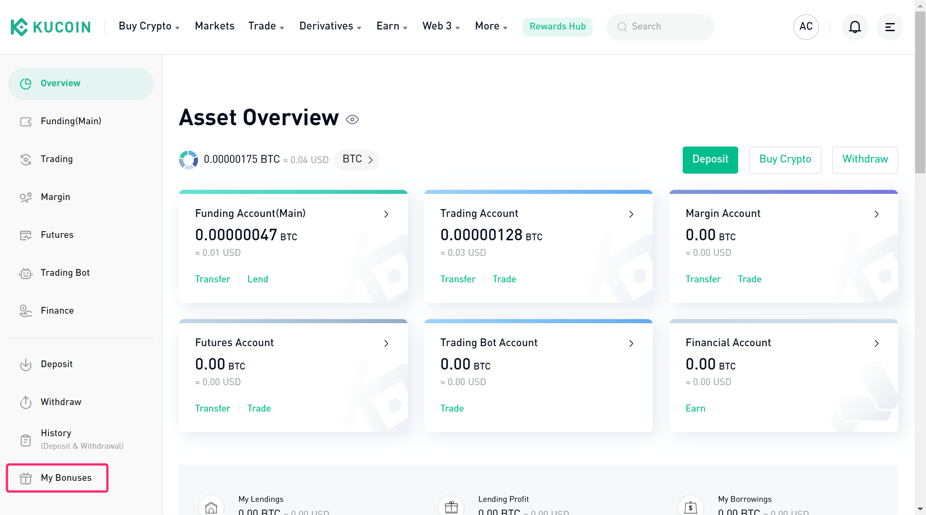Click Transfer in Futures Account card
This screenshot has height=515, width=926.
pos(213,409)
